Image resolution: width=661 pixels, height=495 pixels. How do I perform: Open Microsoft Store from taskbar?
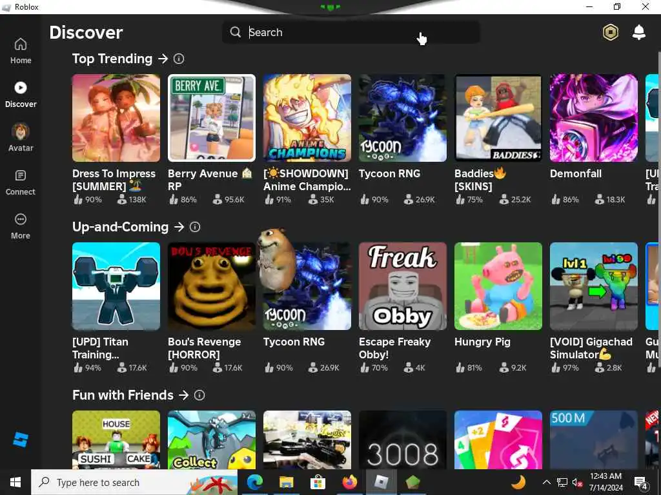click(x=318, y=482)
